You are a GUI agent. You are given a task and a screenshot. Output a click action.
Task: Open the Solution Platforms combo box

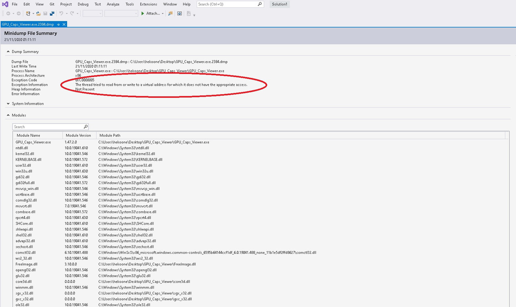tap(121, 13)
